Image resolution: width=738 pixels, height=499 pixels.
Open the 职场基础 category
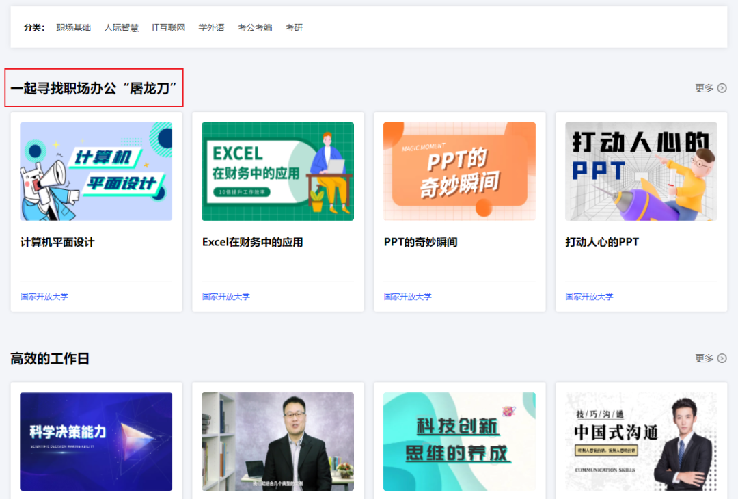coord(73,28)
